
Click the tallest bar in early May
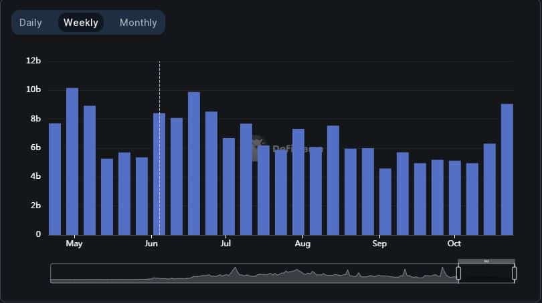pyautogui.click(x=72, y=162)
